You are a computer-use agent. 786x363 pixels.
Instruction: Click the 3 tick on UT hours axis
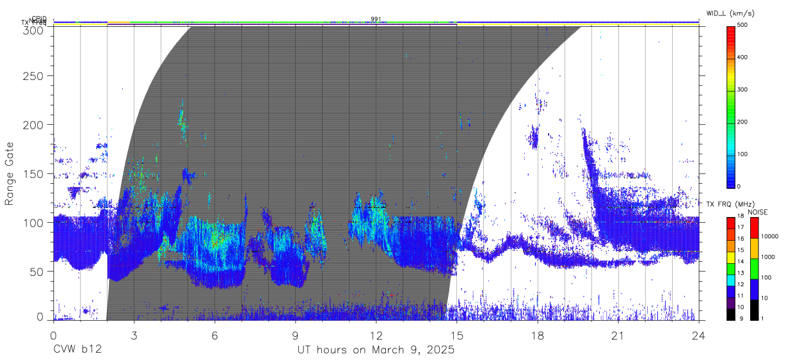[134, 335]
